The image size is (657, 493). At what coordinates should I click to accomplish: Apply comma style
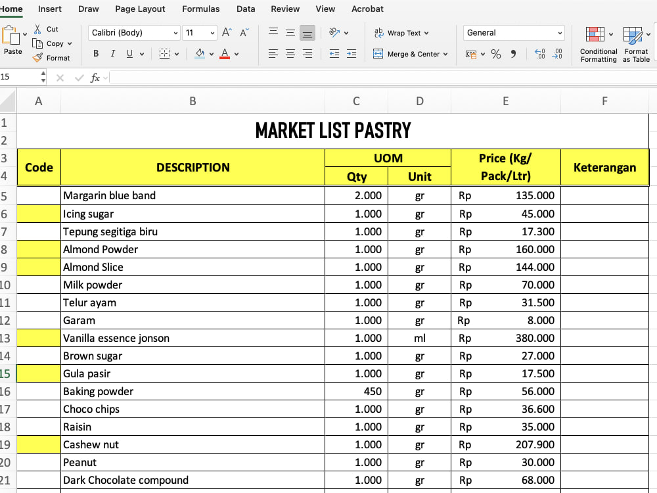[513, 54]
